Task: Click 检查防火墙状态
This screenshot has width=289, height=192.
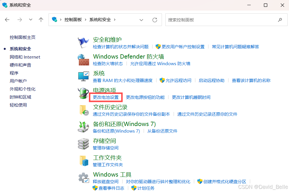Action: [108, 64]
